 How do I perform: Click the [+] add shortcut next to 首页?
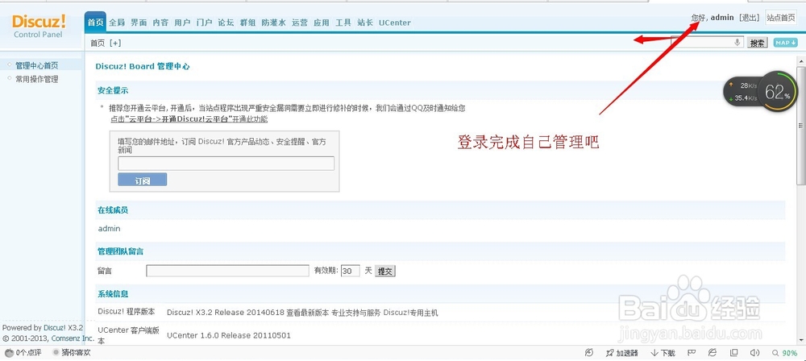[x=115, y=44]
